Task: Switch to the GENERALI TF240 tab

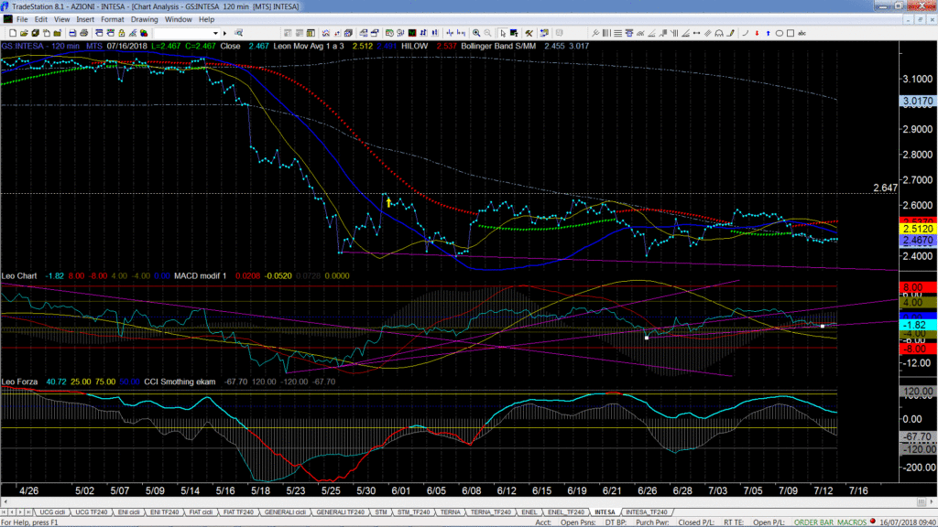Action: click(341, 512)
